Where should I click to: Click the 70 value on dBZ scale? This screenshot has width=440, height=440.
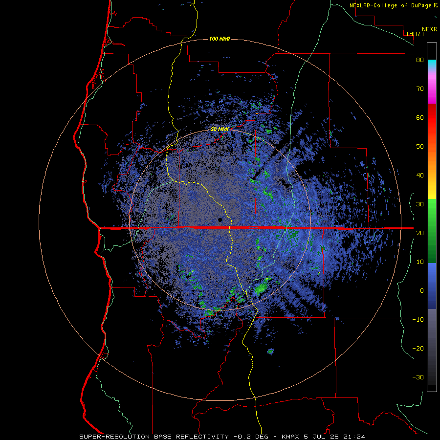tap(420, 88)
